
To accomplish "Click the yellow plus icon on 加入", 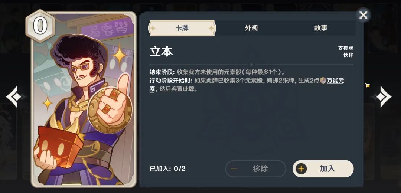I will coord(301,169).
